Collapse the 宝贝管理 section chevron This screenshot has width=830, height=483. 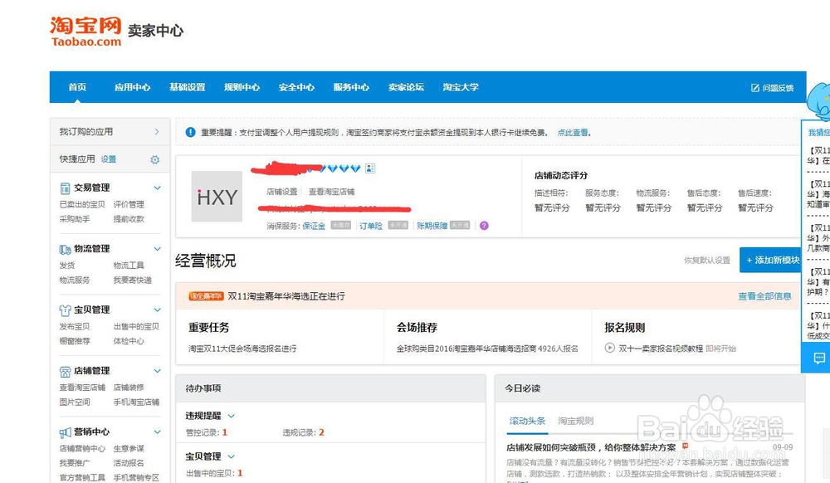pos(157,310)
